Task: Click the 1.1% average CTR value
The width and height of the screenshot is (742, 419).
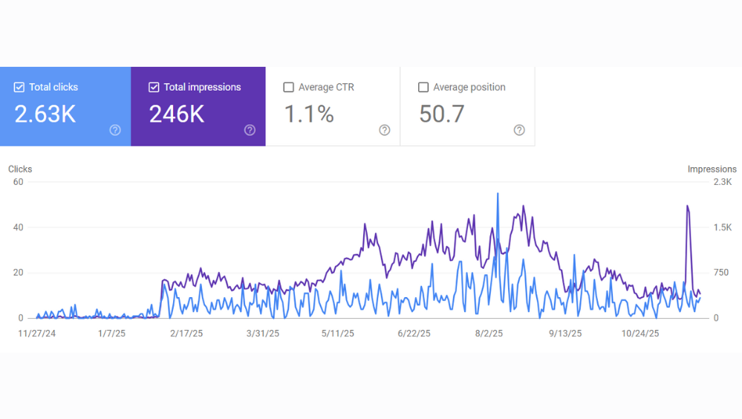Action: (309, 114)
